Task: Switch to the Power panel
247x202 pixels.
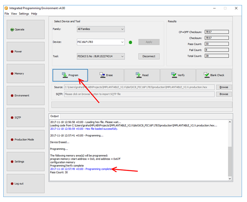Action: pyautogui.click(x=26, y=52)
